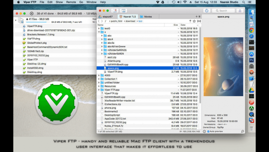Open the Remote menu

pyautogui.click(x=71, y=2)
